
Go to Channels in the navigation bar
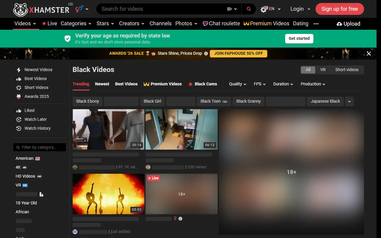tap(160, 24)
